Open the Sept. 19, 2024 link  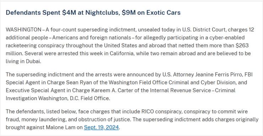click(101, 127)
